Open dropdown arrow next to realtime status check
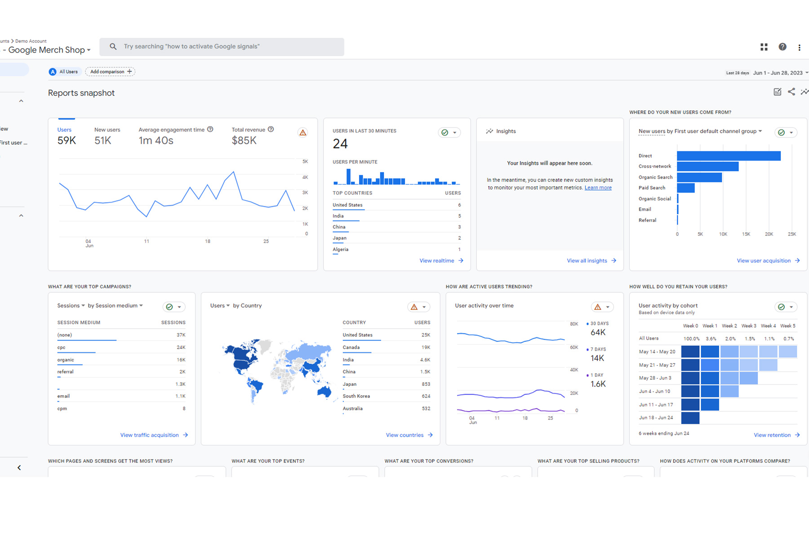 pyautogui.click(x=455, y=133)
